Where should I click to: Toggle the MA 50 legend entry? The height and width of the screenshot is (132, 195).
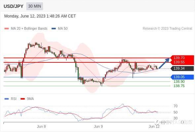(x=59, y=29)
